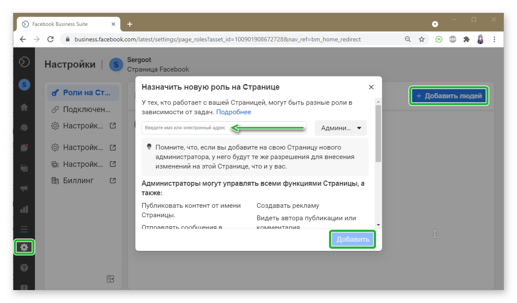This screenshot has height=303, width=517.
Task: Click the browser forward arrow
Action: pyautogui.click(x=37, y=39)
